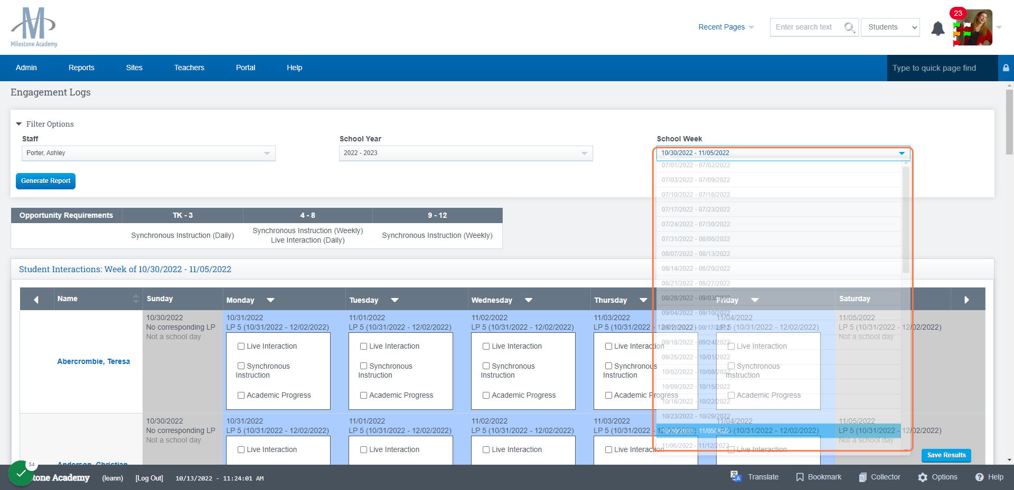Screen dimensions: 1014x490
Task: Open the School Year 2022 - 2023 dropdown
Action: (466, 153)
